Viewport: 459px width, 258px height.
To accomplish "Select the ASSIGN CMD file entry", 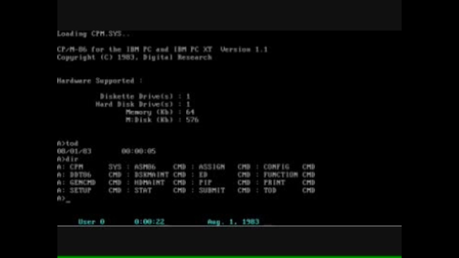I will click(x=225, y=167).
